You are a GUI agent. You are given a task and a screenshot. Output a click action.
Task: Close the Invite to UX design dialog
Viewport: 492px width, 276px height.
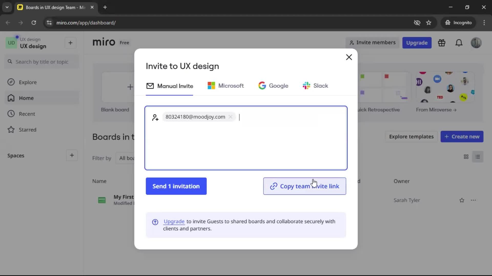coord(349,57)
